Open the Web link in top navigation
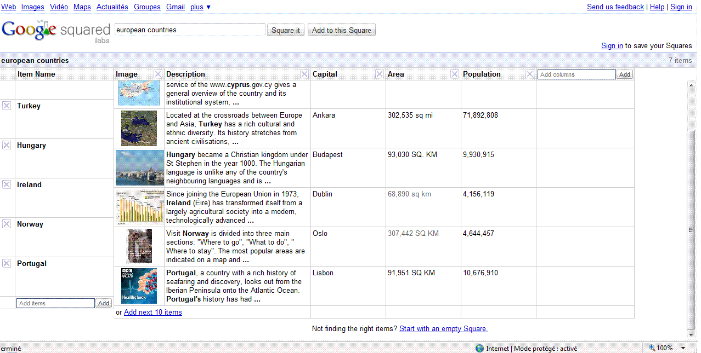Screen dimensions: 701x353 tap(8, 7)
